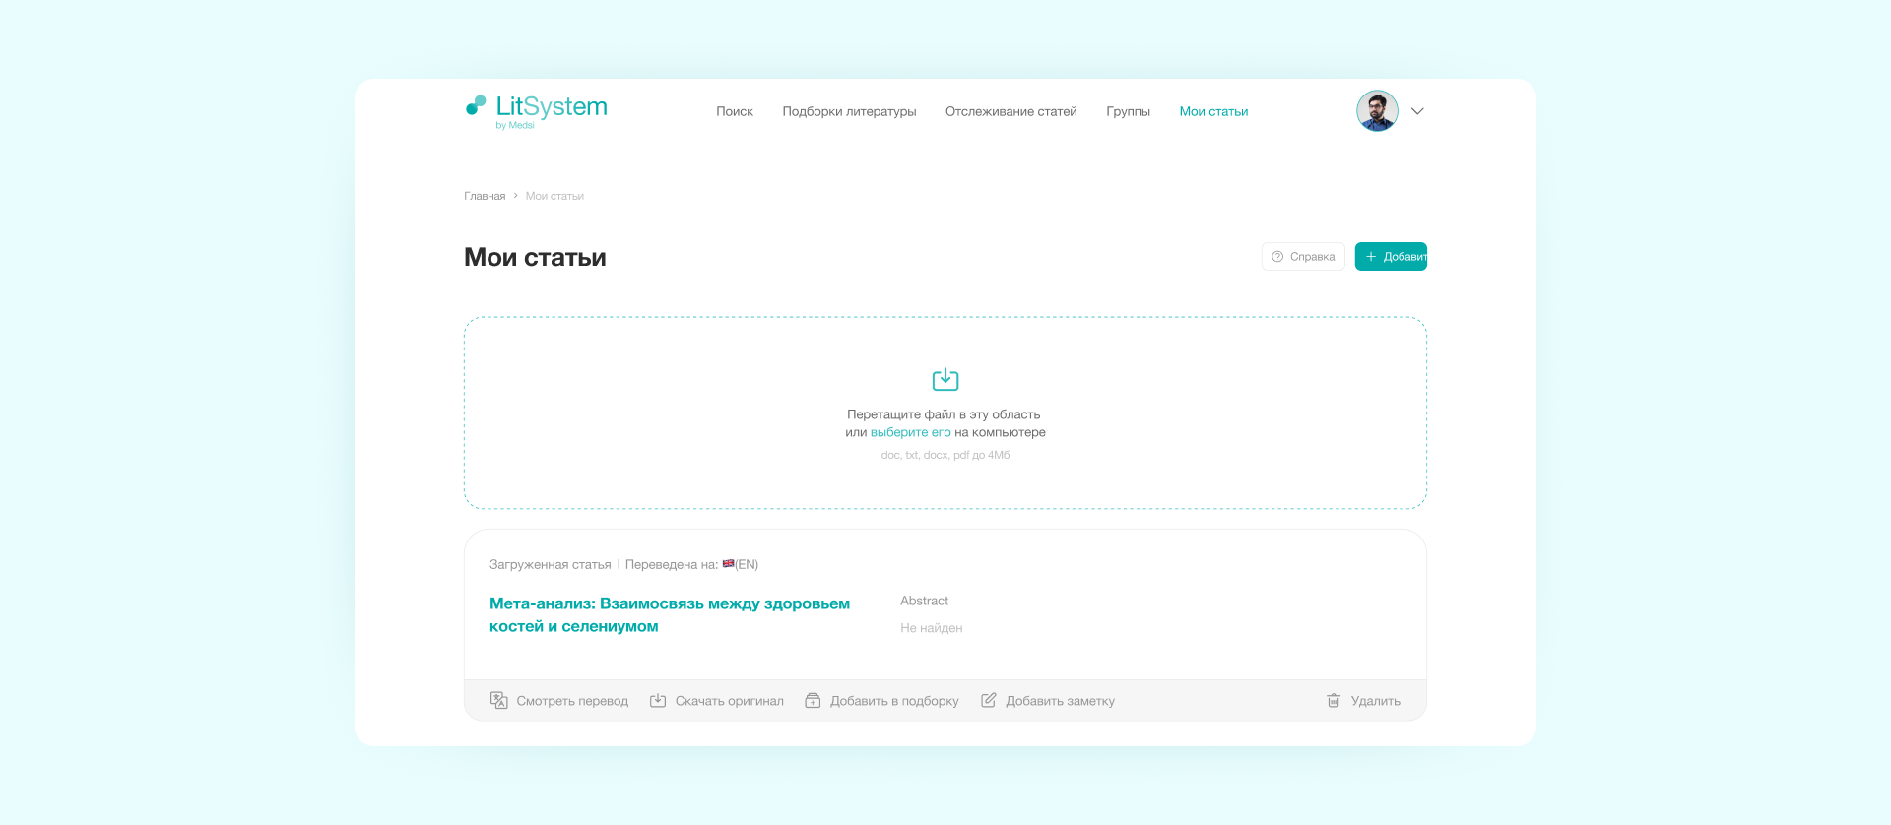Click the upload icon in drop zone
This screenshot has height=825, width=1891.
(x=945, y=379)
